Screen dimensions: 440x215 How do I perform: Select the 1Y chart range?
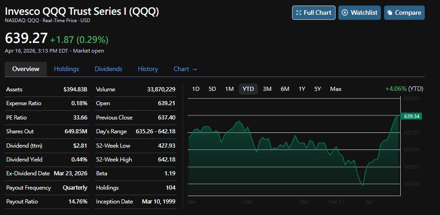[x=302, y=89]
